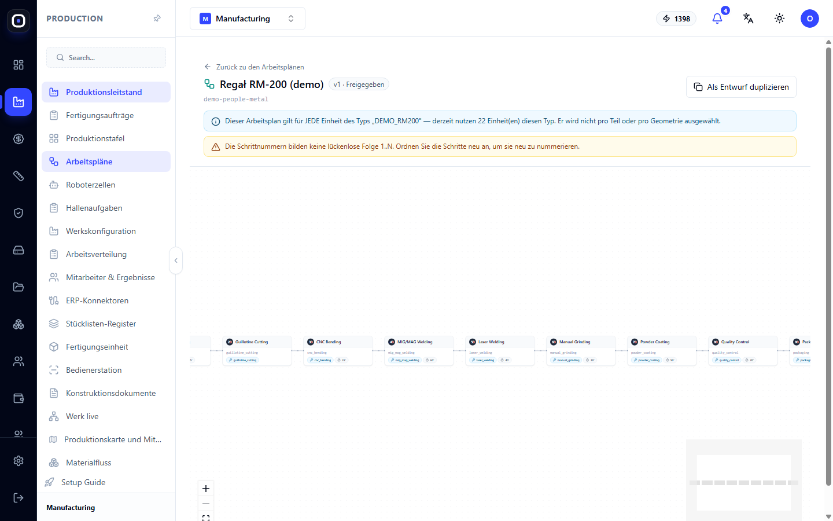Select the Quality Control step node
Viewport: 833px width, 521px height.
click(743, 351)
